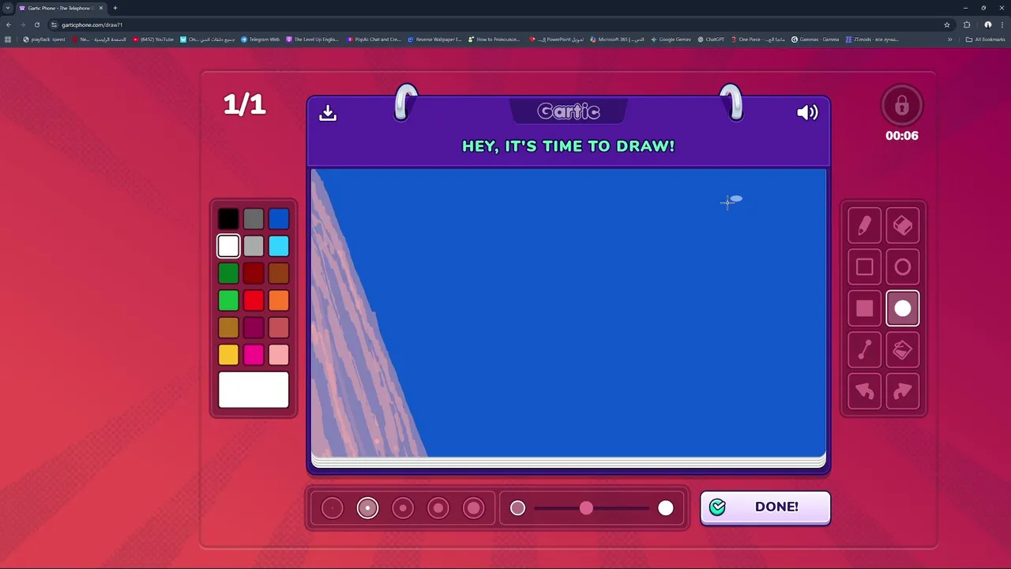1011x569 pixels.
Task: Select the eraser tool
Action: pyautogui.click(x=903, y=227)
